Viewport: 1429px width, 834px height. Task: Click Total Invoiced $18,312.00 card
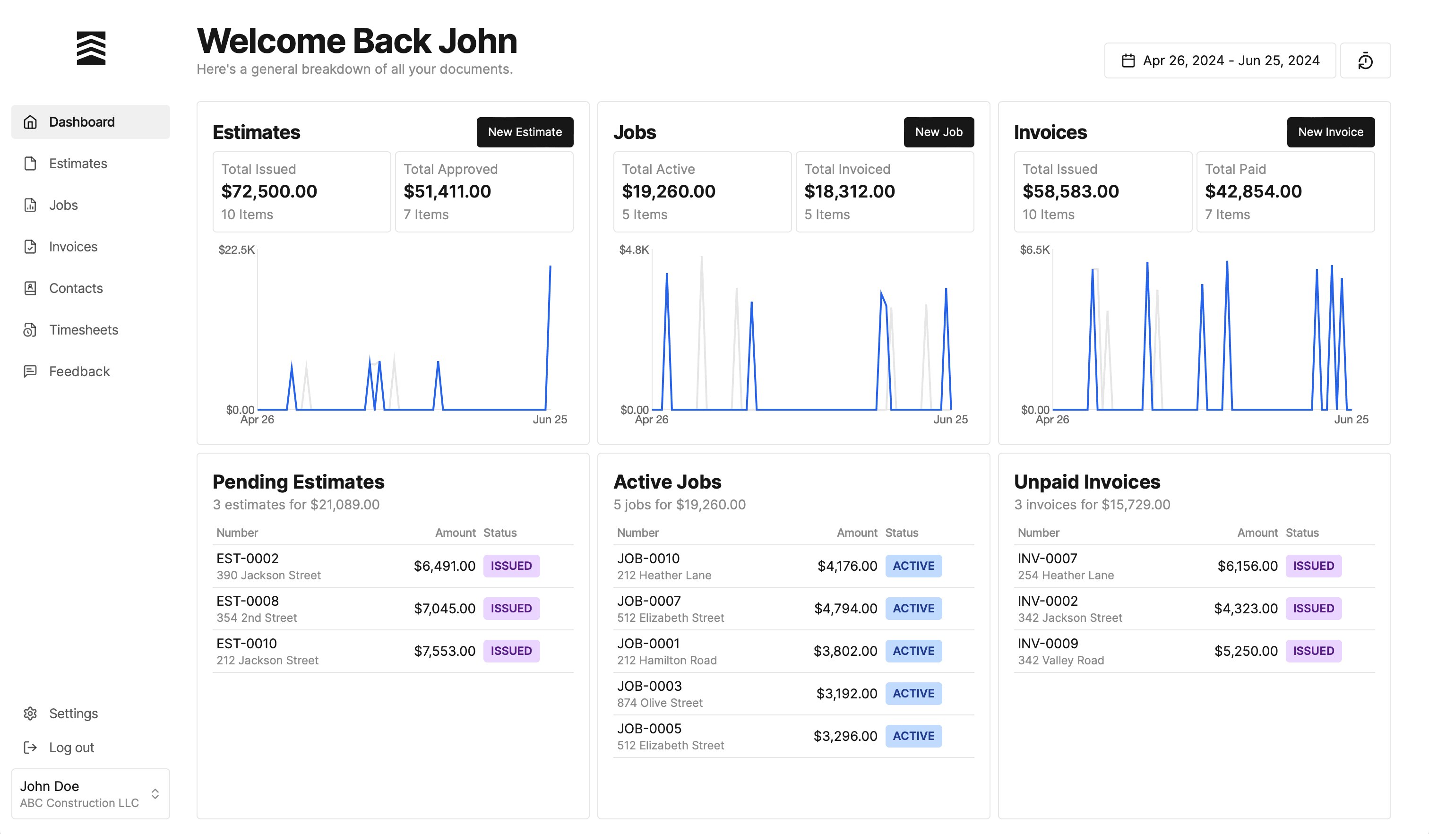(885, 192)
